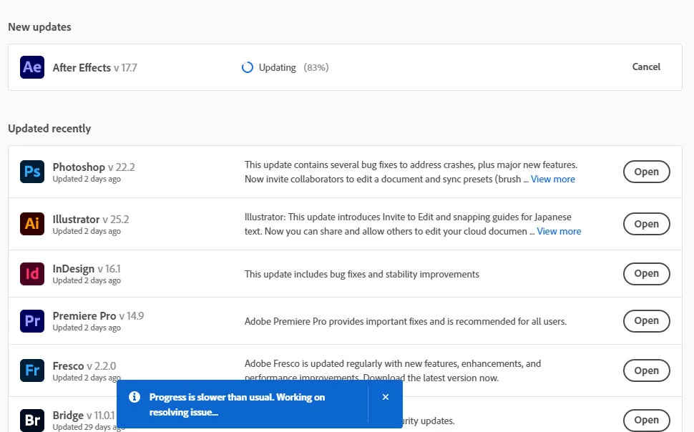Click the Fresco v 2.2.0 title
This screenshot has width=694, height=432.
pos(84,366)
